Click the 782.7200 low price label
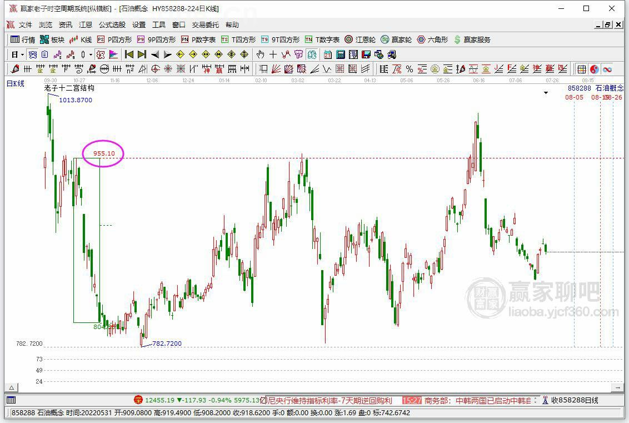The image size is (629, 423). pyautogui.click(x=167, y=344)
